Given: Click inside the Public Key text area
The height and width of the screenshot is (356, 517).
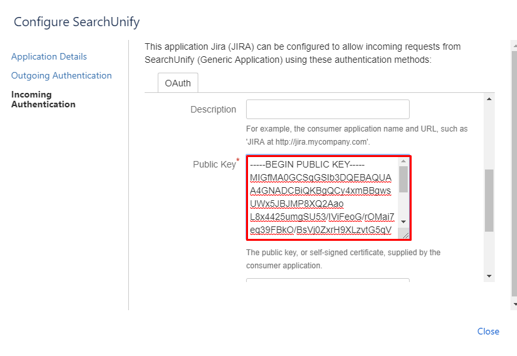Looking at the screenshot, I should [x=322, y=196].
